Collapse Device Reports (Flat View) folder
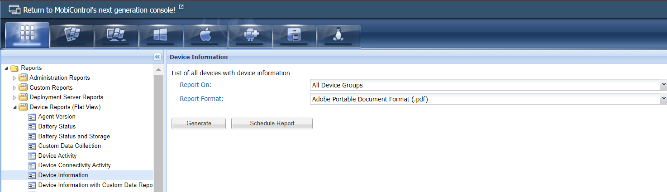667x192 pixels. (x=14, y=107)
